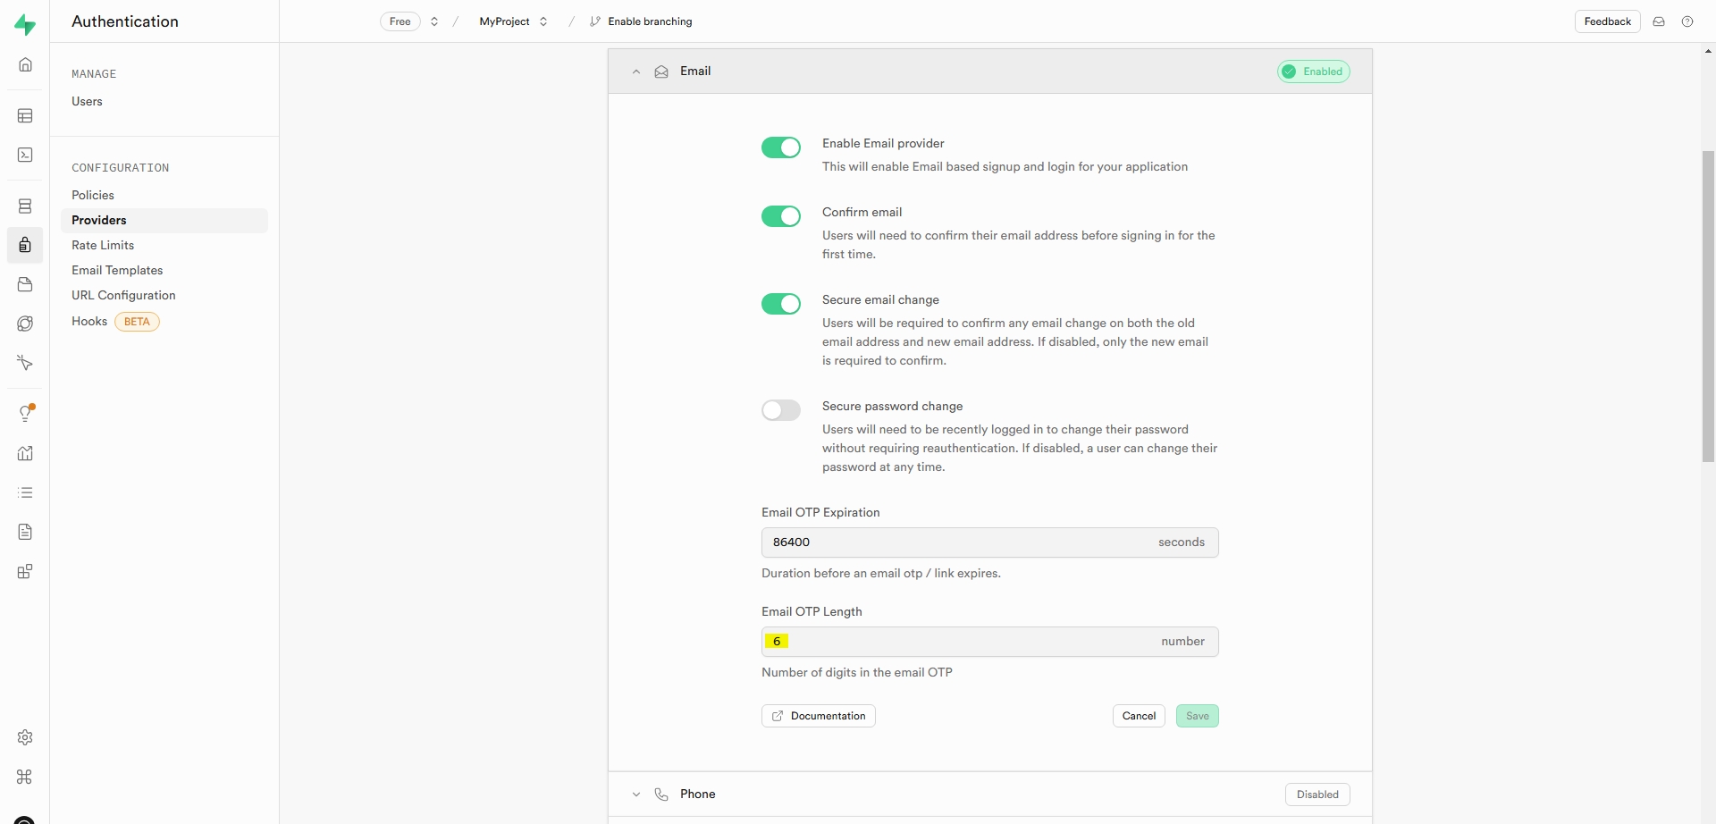This screenshot has width=1716, height=824.
Task: Open Project Settings gear icon
Action: coord(25,737)
